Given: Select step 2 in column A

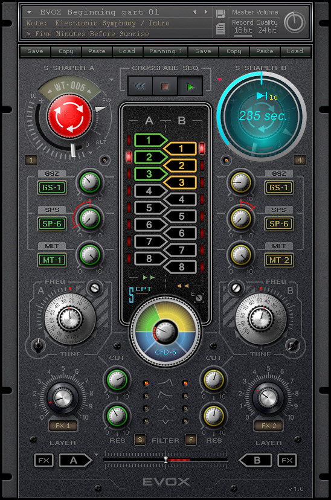Looking at the screenshot, I should 150,157.
